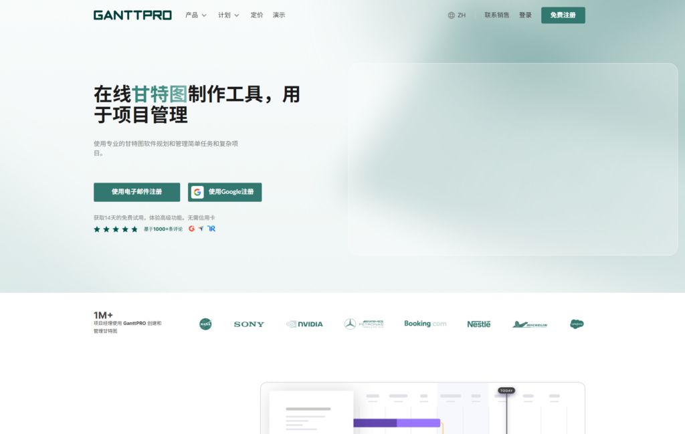Click the SONY logo
Image resolution: width=685 pixels, height=434 pixels.
coord(249,324)
